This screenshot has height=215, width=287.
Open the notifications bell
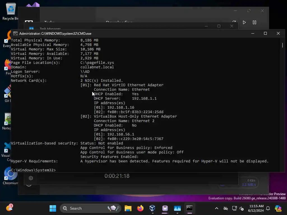[x=268, y=208]
